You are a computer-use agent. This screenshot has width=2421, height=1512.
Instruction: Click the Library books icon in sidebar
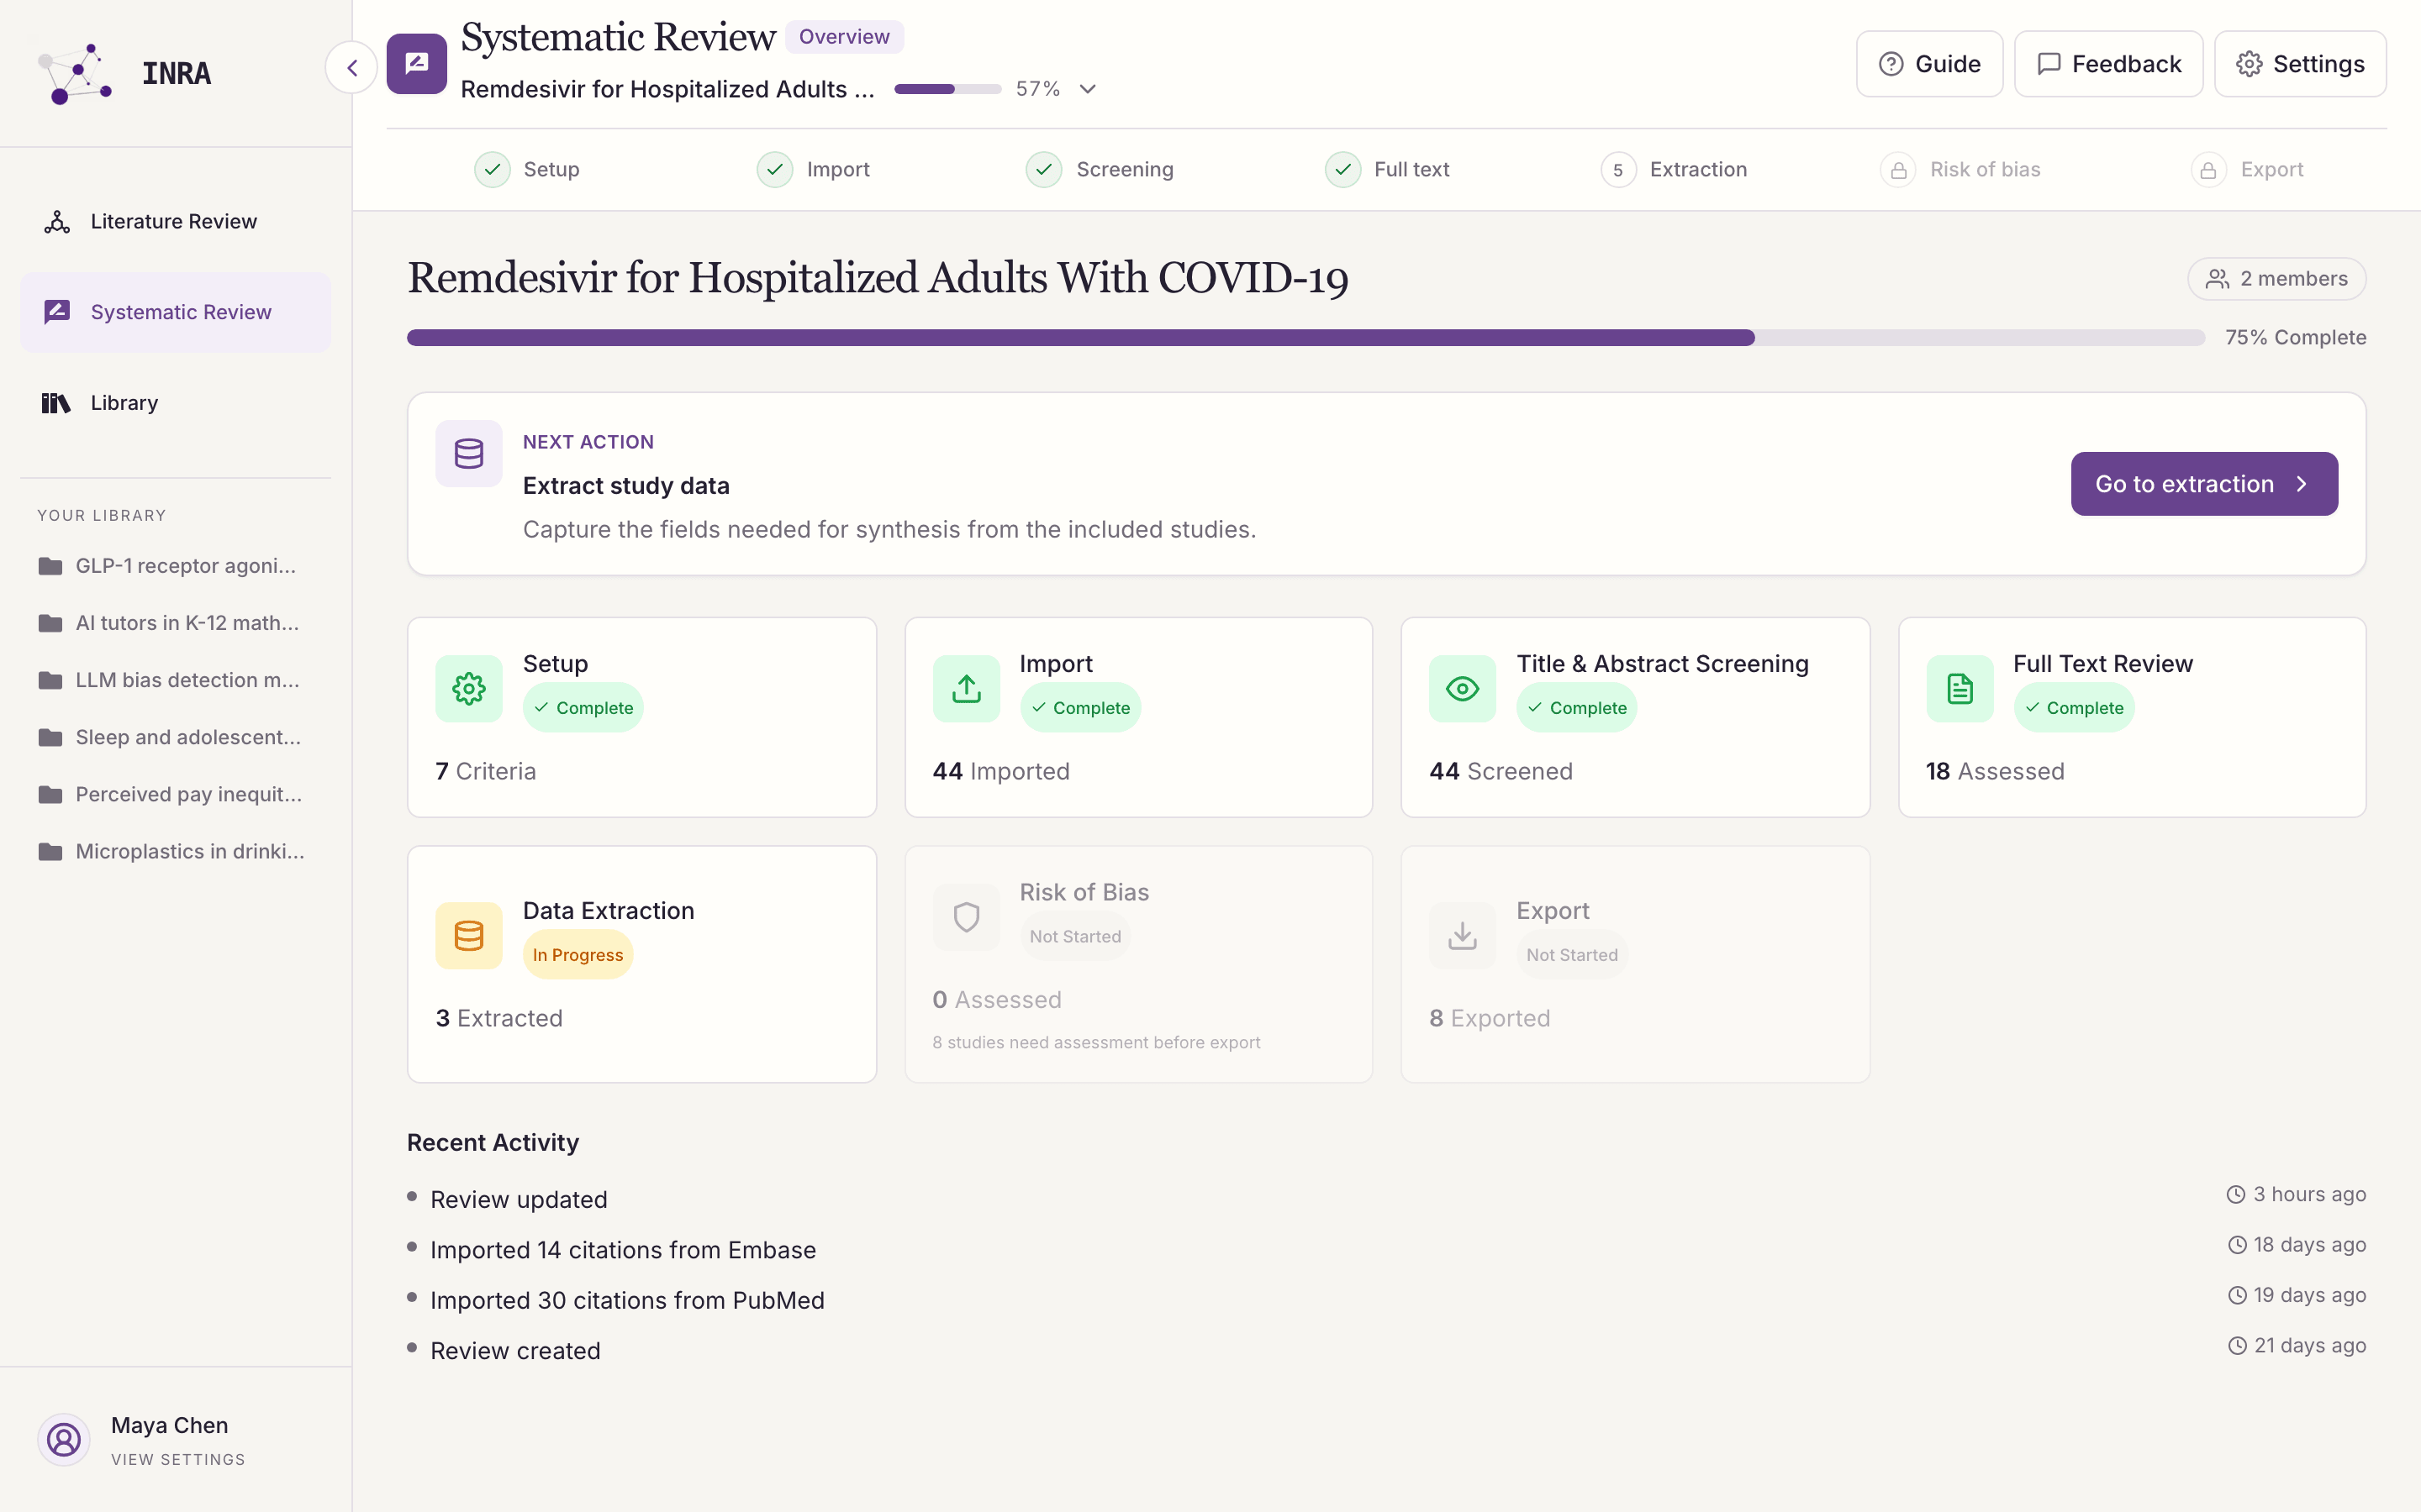tap(56, 403)
